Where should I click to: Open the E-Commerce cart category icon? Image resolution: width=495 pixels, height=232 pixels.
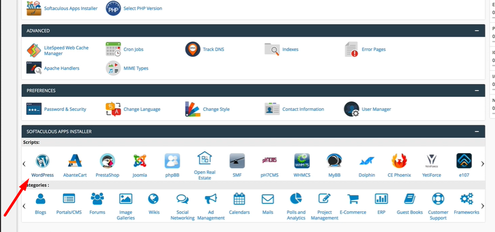(x=353, y=199)
